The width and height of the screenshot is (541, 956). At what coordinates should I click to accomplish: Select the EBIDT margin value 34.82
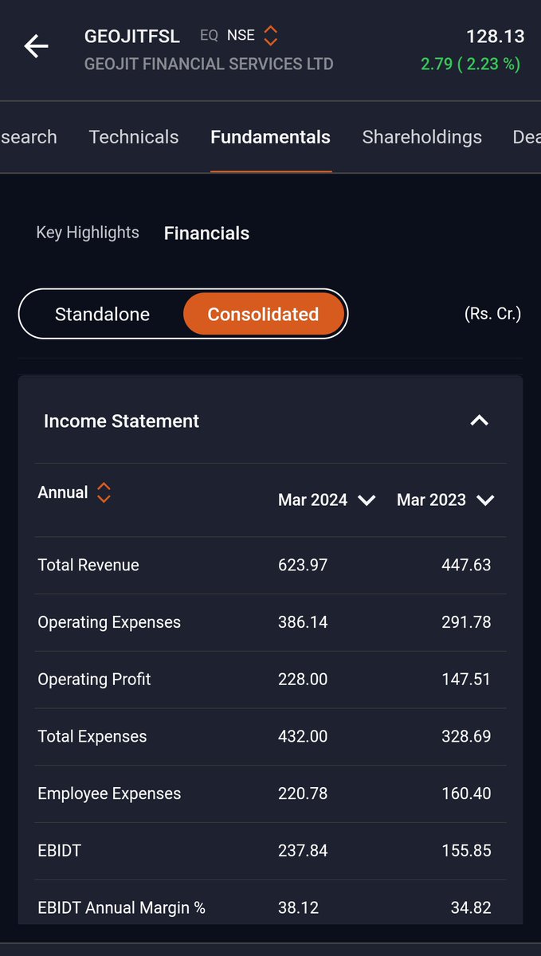pos(471,908)
